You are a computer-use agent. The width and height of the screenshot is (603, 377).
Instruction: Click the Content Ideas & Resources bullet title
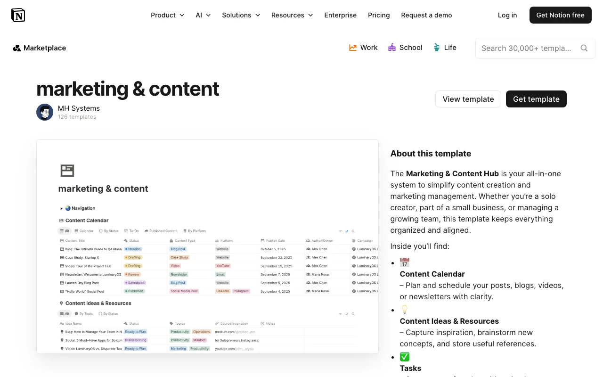point(449,321)
